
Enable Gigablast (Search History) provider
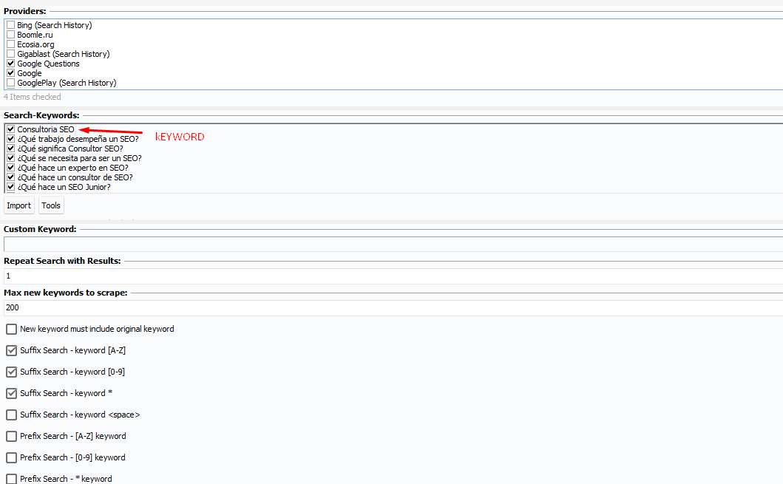[10, 54]
